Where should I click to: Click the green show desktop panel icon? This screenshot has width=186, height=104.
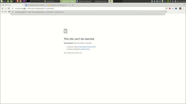[8, 1]
